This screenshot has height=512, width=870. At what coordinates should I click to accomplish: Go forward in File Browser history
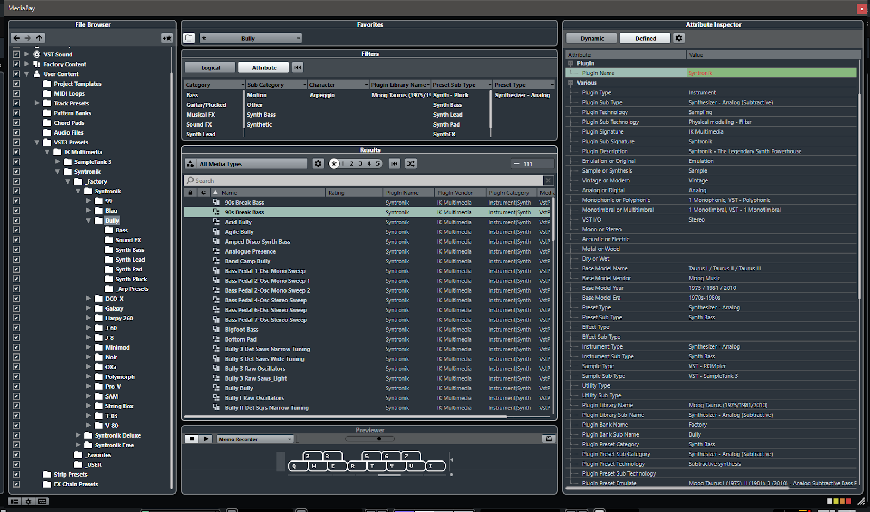[x=28, y=38]
